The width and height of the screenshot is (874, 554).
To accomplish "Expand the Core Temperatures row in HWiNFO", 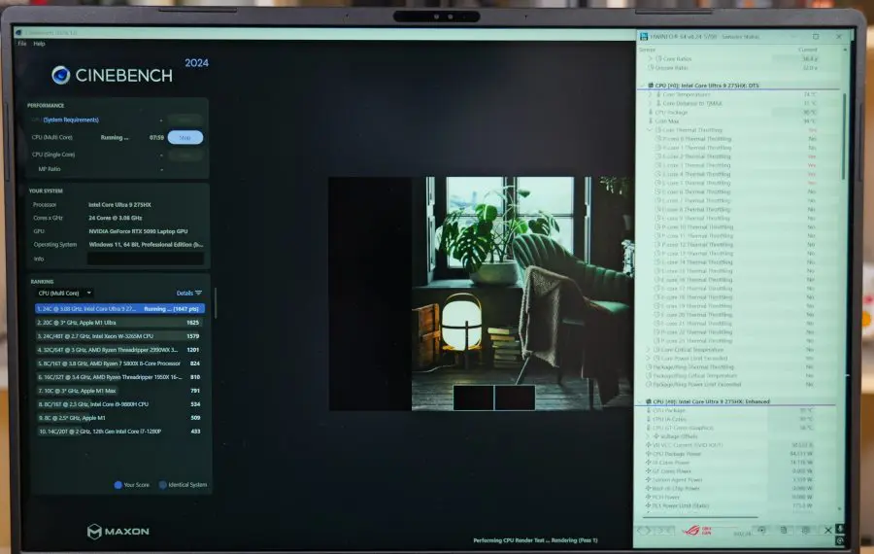I will [x=650, y=95].
